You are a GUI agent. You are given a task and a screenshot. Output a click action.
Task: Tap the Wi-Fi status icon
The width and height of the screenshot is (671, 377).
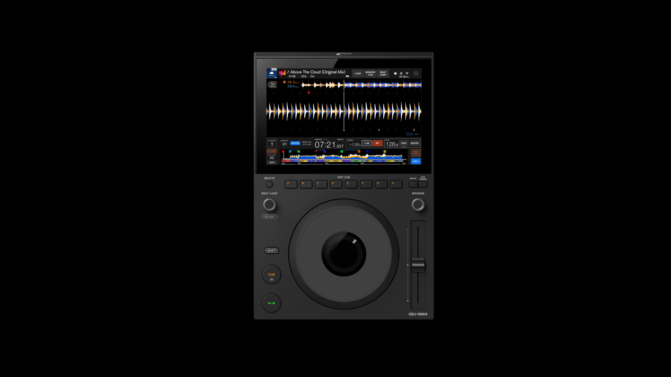point(407,73)
